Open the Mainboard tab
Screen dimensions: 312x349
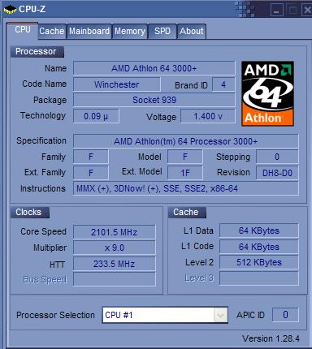click(x=89, y=32)
